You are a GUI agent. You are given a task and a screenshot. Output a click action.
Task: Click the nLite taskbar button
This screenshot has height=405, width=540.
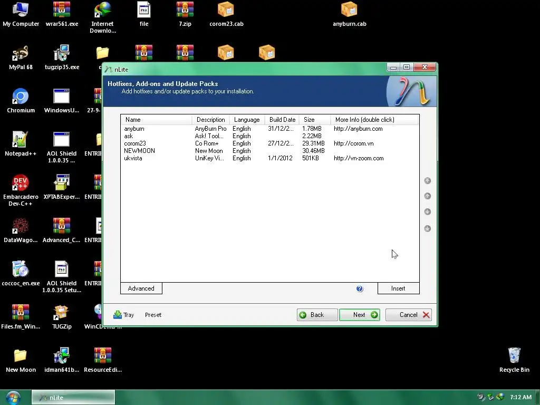pyautogui.click(x=73, y=398)
